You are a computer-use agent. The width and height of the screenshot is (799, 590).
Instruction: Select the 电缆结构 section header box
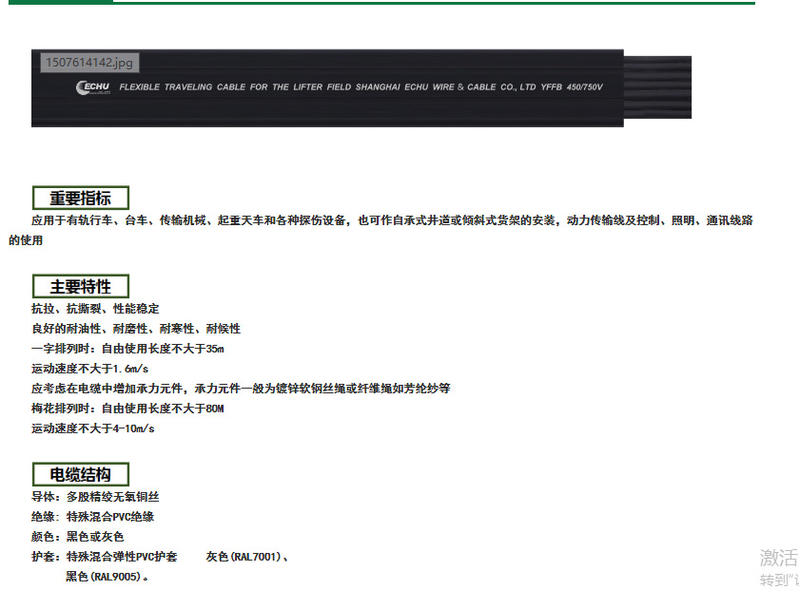point(81,474)
